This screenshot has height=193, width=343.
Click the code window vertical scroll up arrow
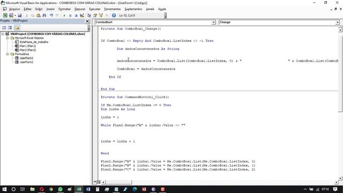click(340, 30)
